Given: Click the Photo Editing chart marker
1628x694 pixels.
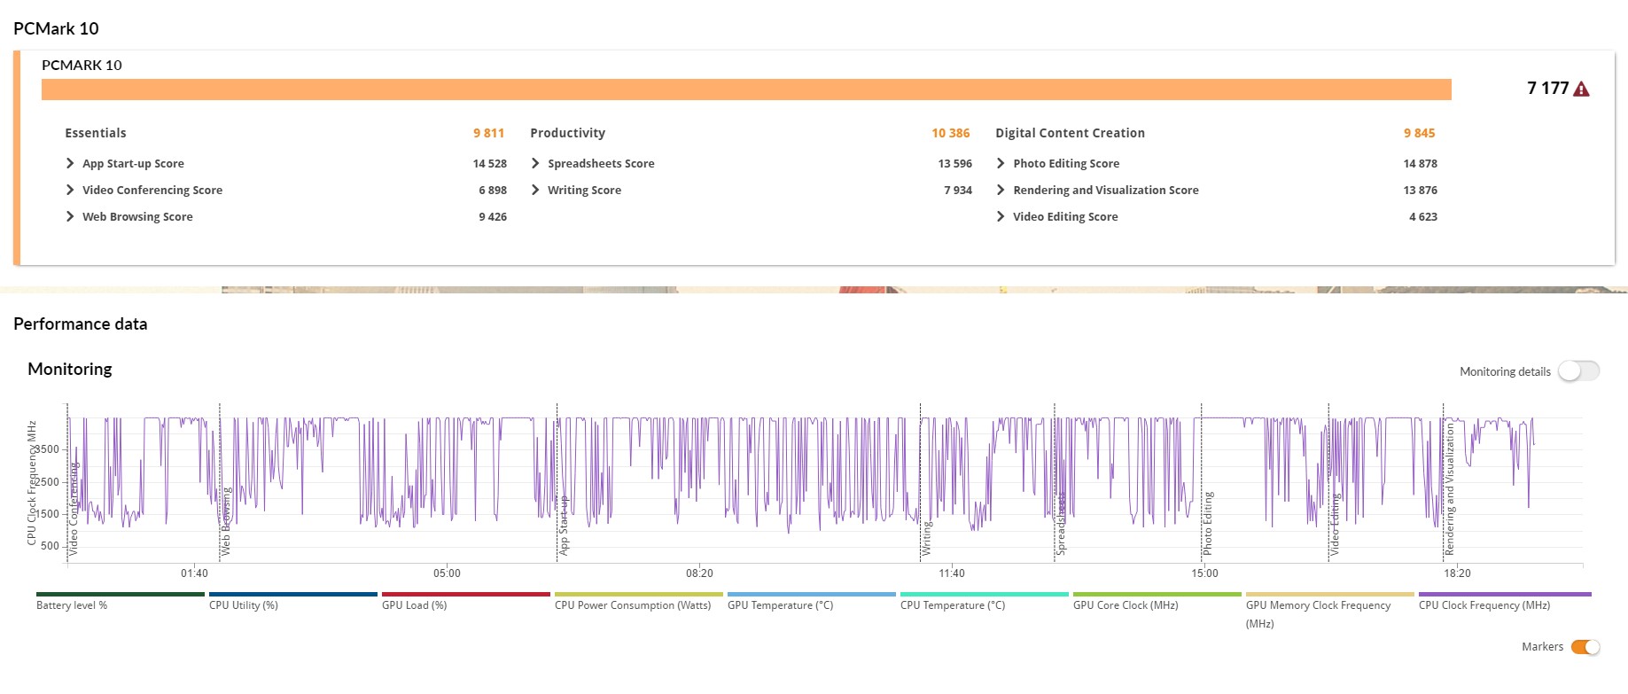Looking at the screenshot, I should [1208, 523].
